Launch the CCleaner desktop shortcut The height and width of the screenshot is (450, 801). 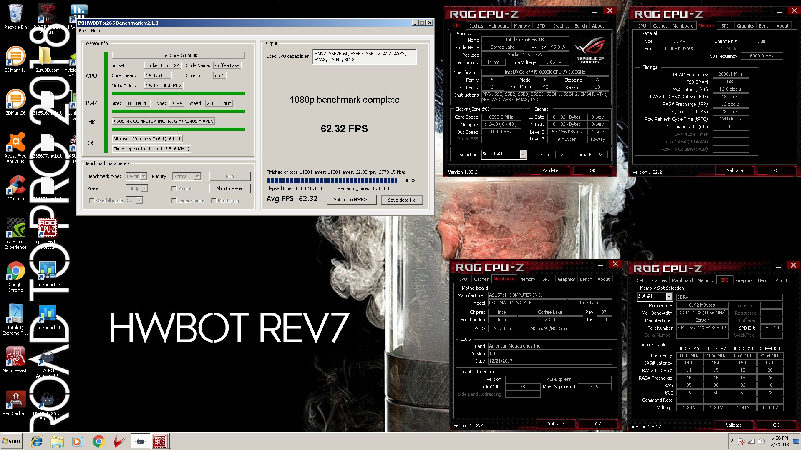tap(15, 188)
